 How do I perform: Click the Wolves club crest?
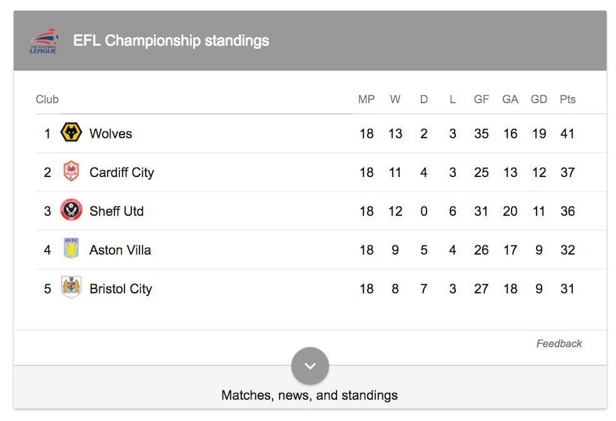[x=71, y=133]
